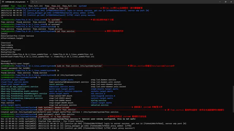Click the [Install] section header

6,61
